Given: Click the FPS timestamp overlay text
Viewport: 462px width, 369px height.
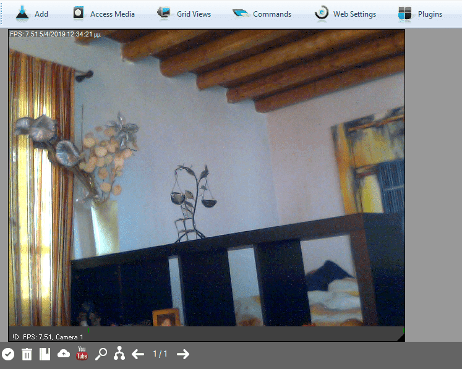Looking at the screenshot, I should coord(56,34).
